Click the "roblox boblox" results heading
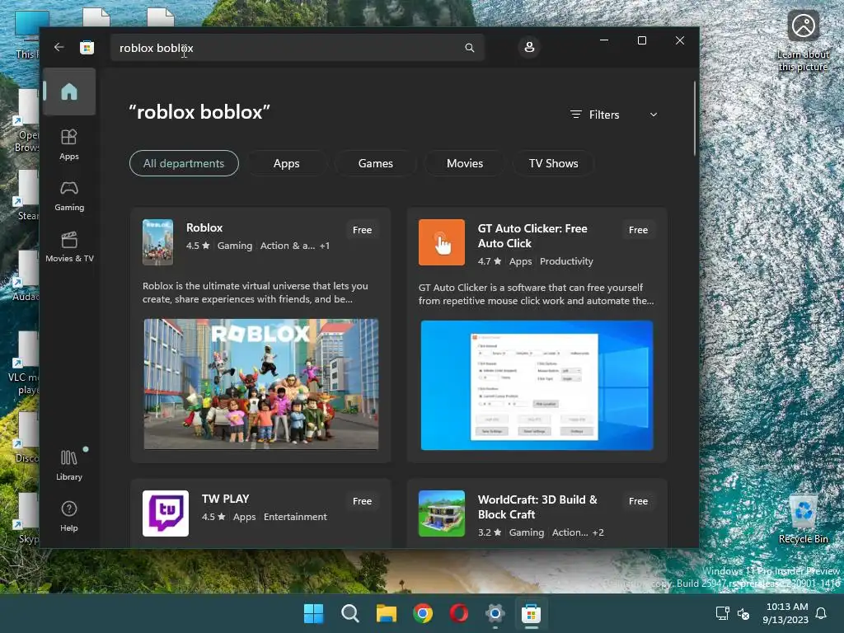The image size is (844, 633). pos(199,112)
